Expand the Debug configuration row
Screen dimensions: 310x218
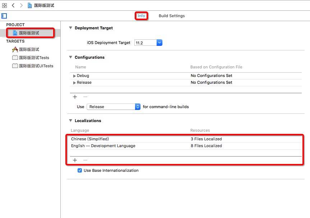point(74,76)
